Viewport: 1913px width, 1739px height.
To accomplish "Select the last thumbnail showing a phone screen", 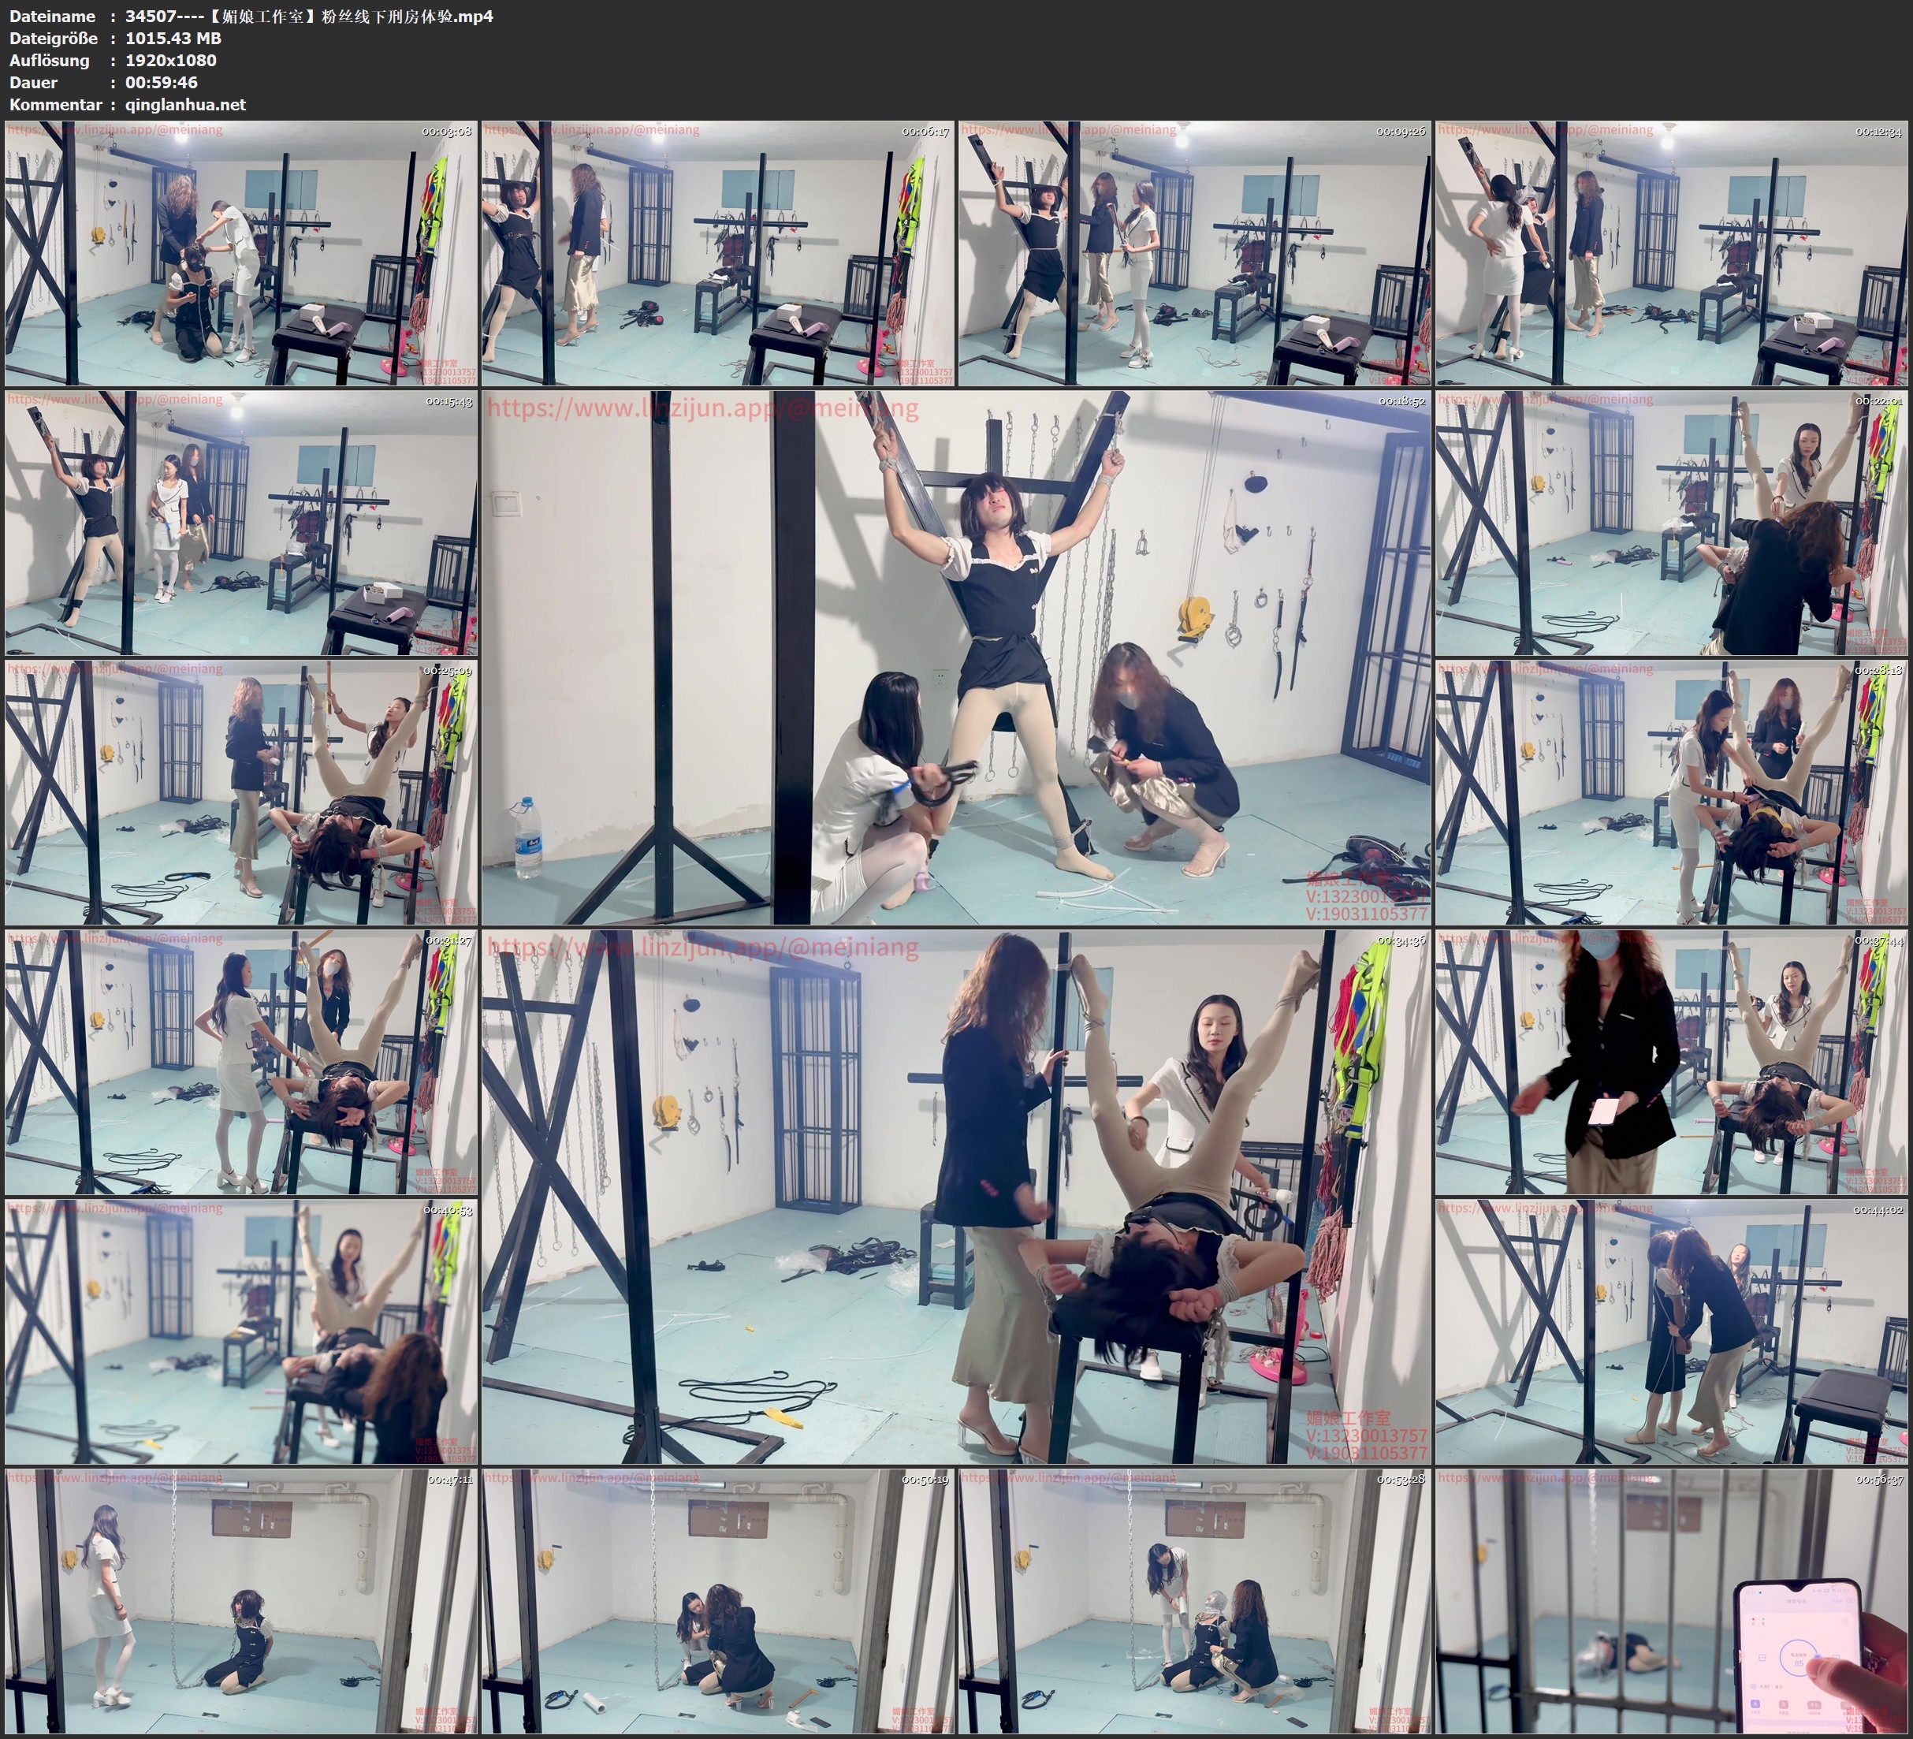I will point(1671,1601).
